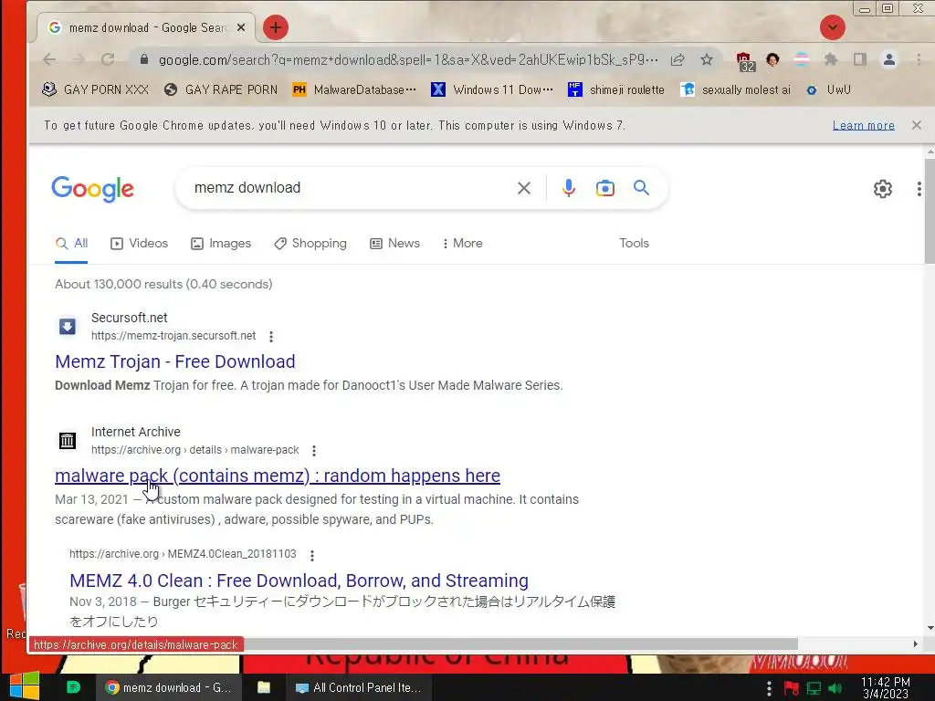935x701 pixels.
Task: Open the Windows Start menu
Action: (25, 686)
